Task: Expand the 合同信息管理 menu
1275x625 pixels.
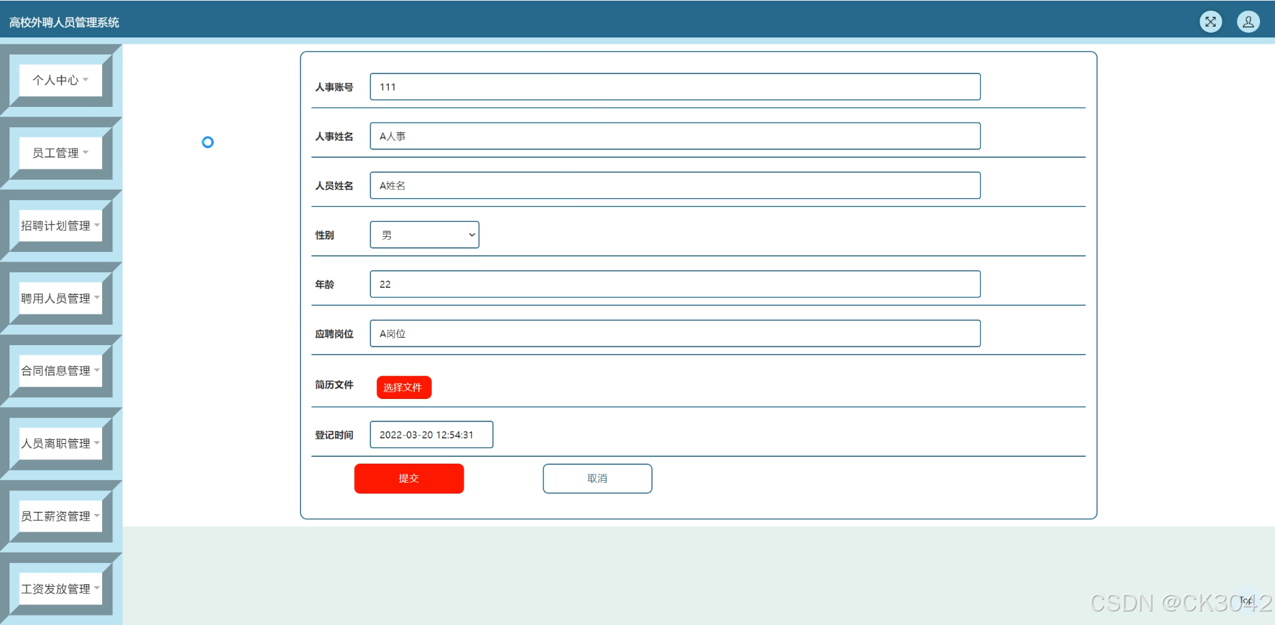Action: point(61,370)
